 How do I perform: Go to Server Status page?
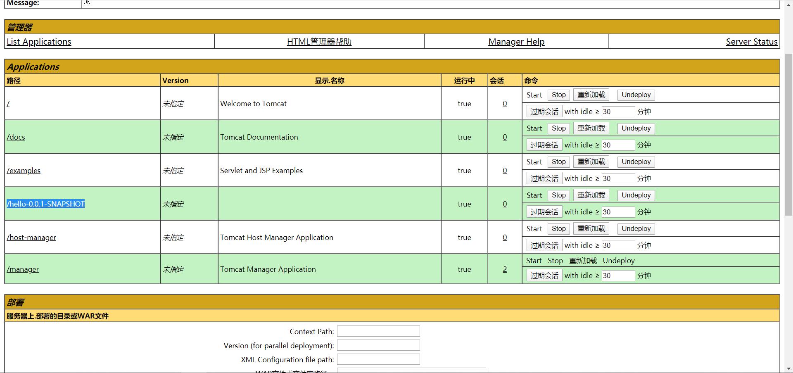(x=752, y=42)
